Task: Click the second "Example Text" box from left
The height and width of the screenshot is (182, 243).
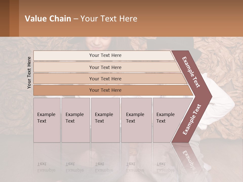Action: coord(76,120)
